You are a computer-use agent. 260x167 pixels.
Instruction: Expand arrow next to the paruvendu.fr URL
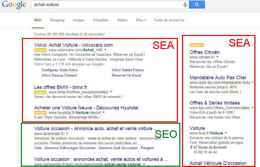tap(144, 164)
